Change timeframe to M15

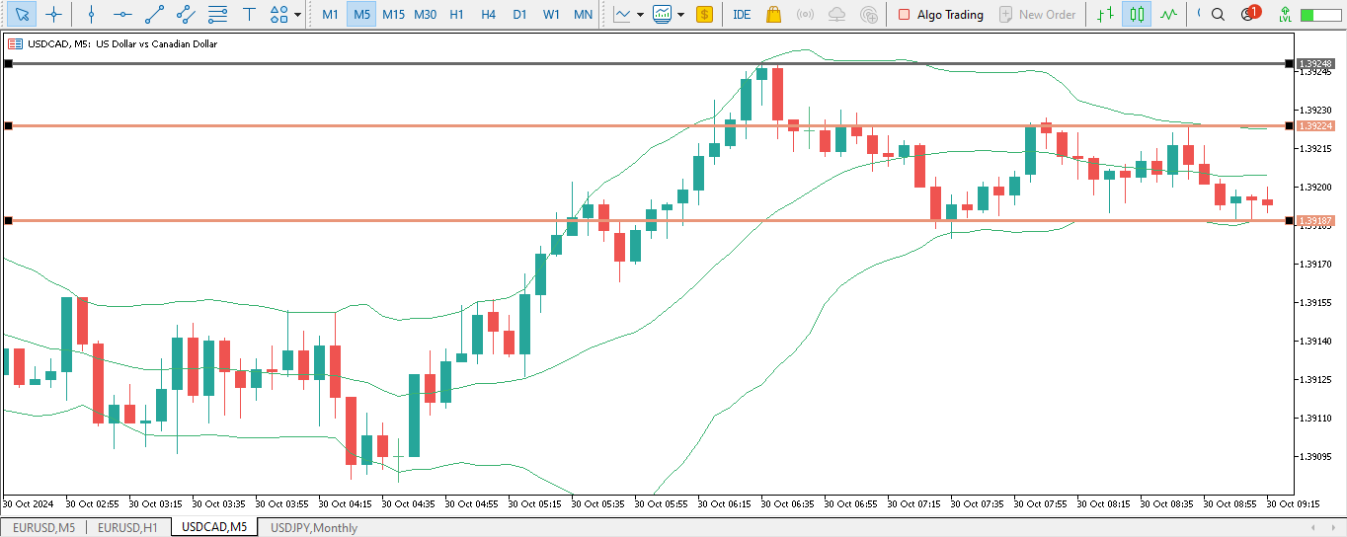point(393,15)
